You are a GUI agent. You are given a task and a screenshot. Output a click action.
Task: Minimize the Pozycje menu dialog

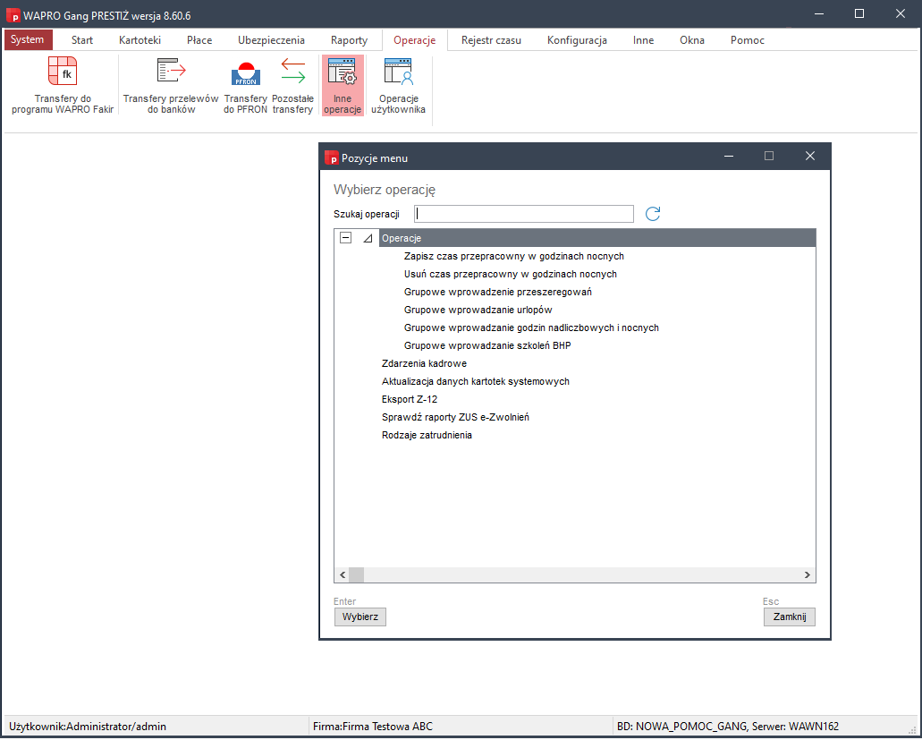729,157
